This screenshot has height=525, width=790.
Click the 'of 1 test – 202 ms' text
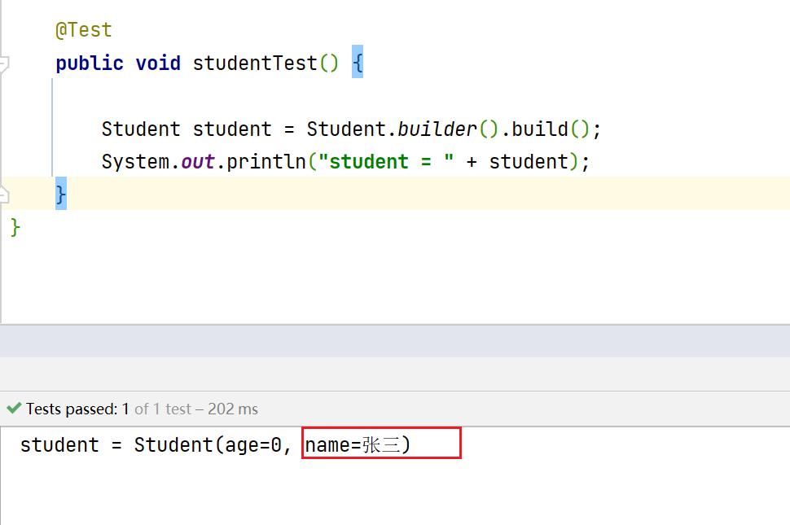pyautogui.click(x=195, y=409)
